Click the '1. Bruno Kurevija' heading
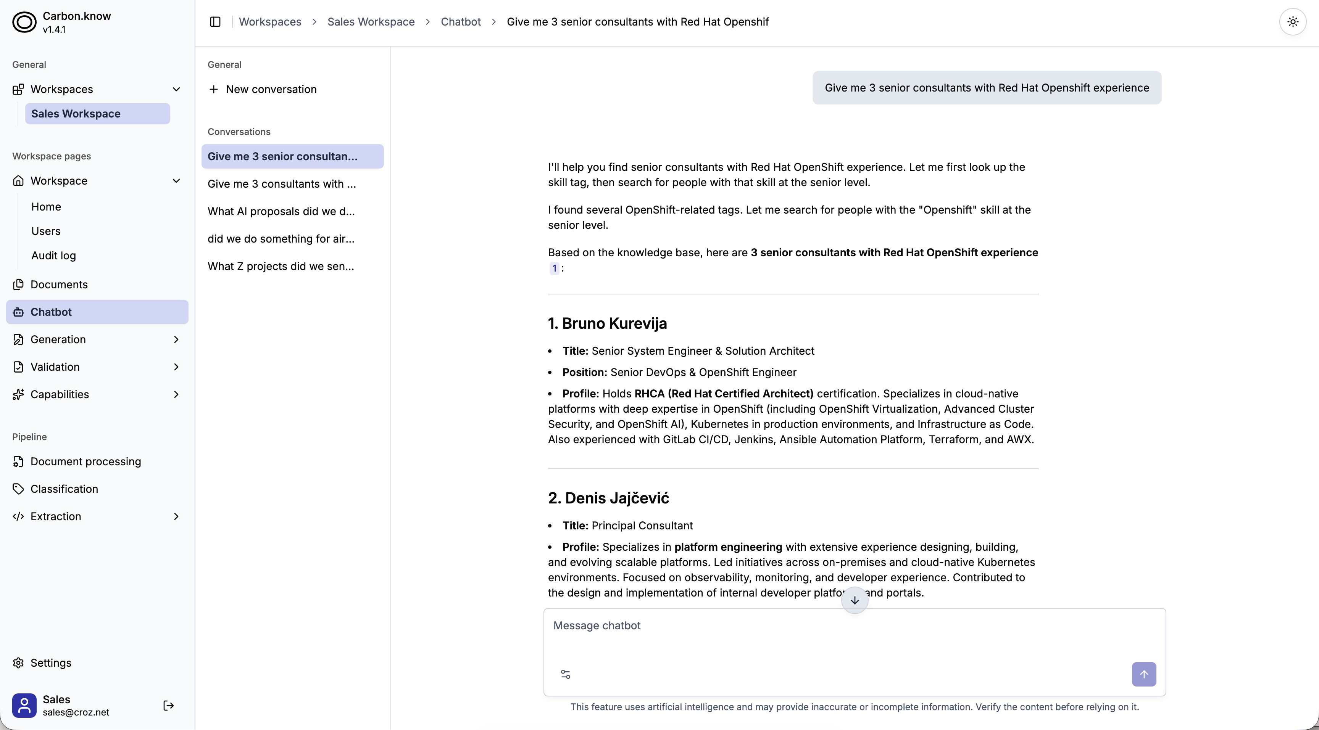Viewport: 1319px width, 730px height. pyautogui.click(x=607, y=323)
